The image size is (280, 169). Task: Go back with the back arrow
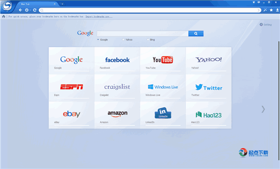(x=21, y=10)
